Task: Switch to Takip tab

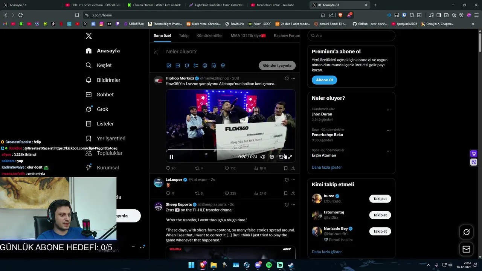Action: [x=184, y=36]
